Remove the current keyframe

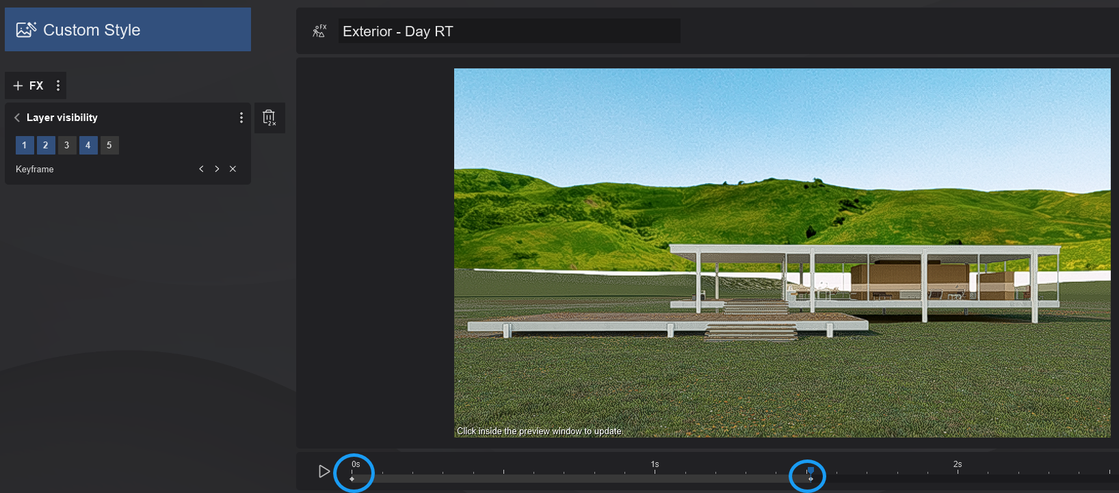pyautogui.click(x=233, y=169)
